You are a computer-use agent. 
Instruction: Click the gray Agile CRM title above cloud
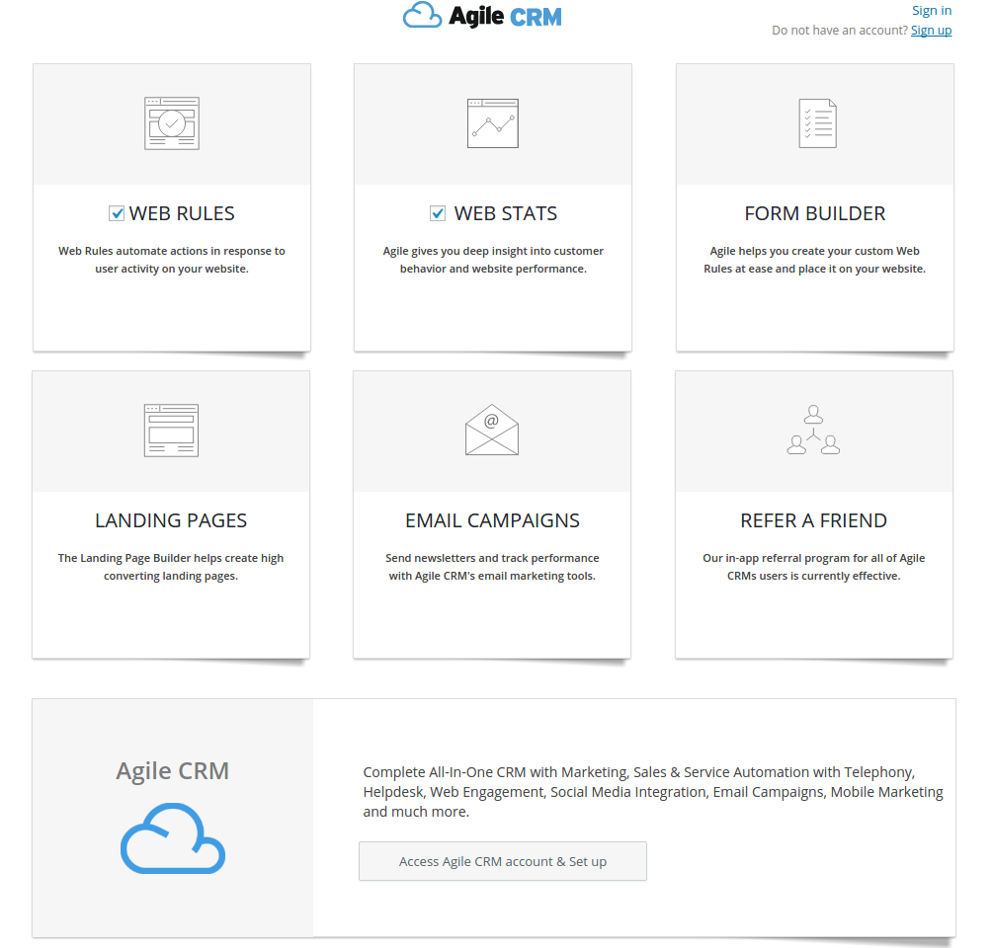(173, 771)
